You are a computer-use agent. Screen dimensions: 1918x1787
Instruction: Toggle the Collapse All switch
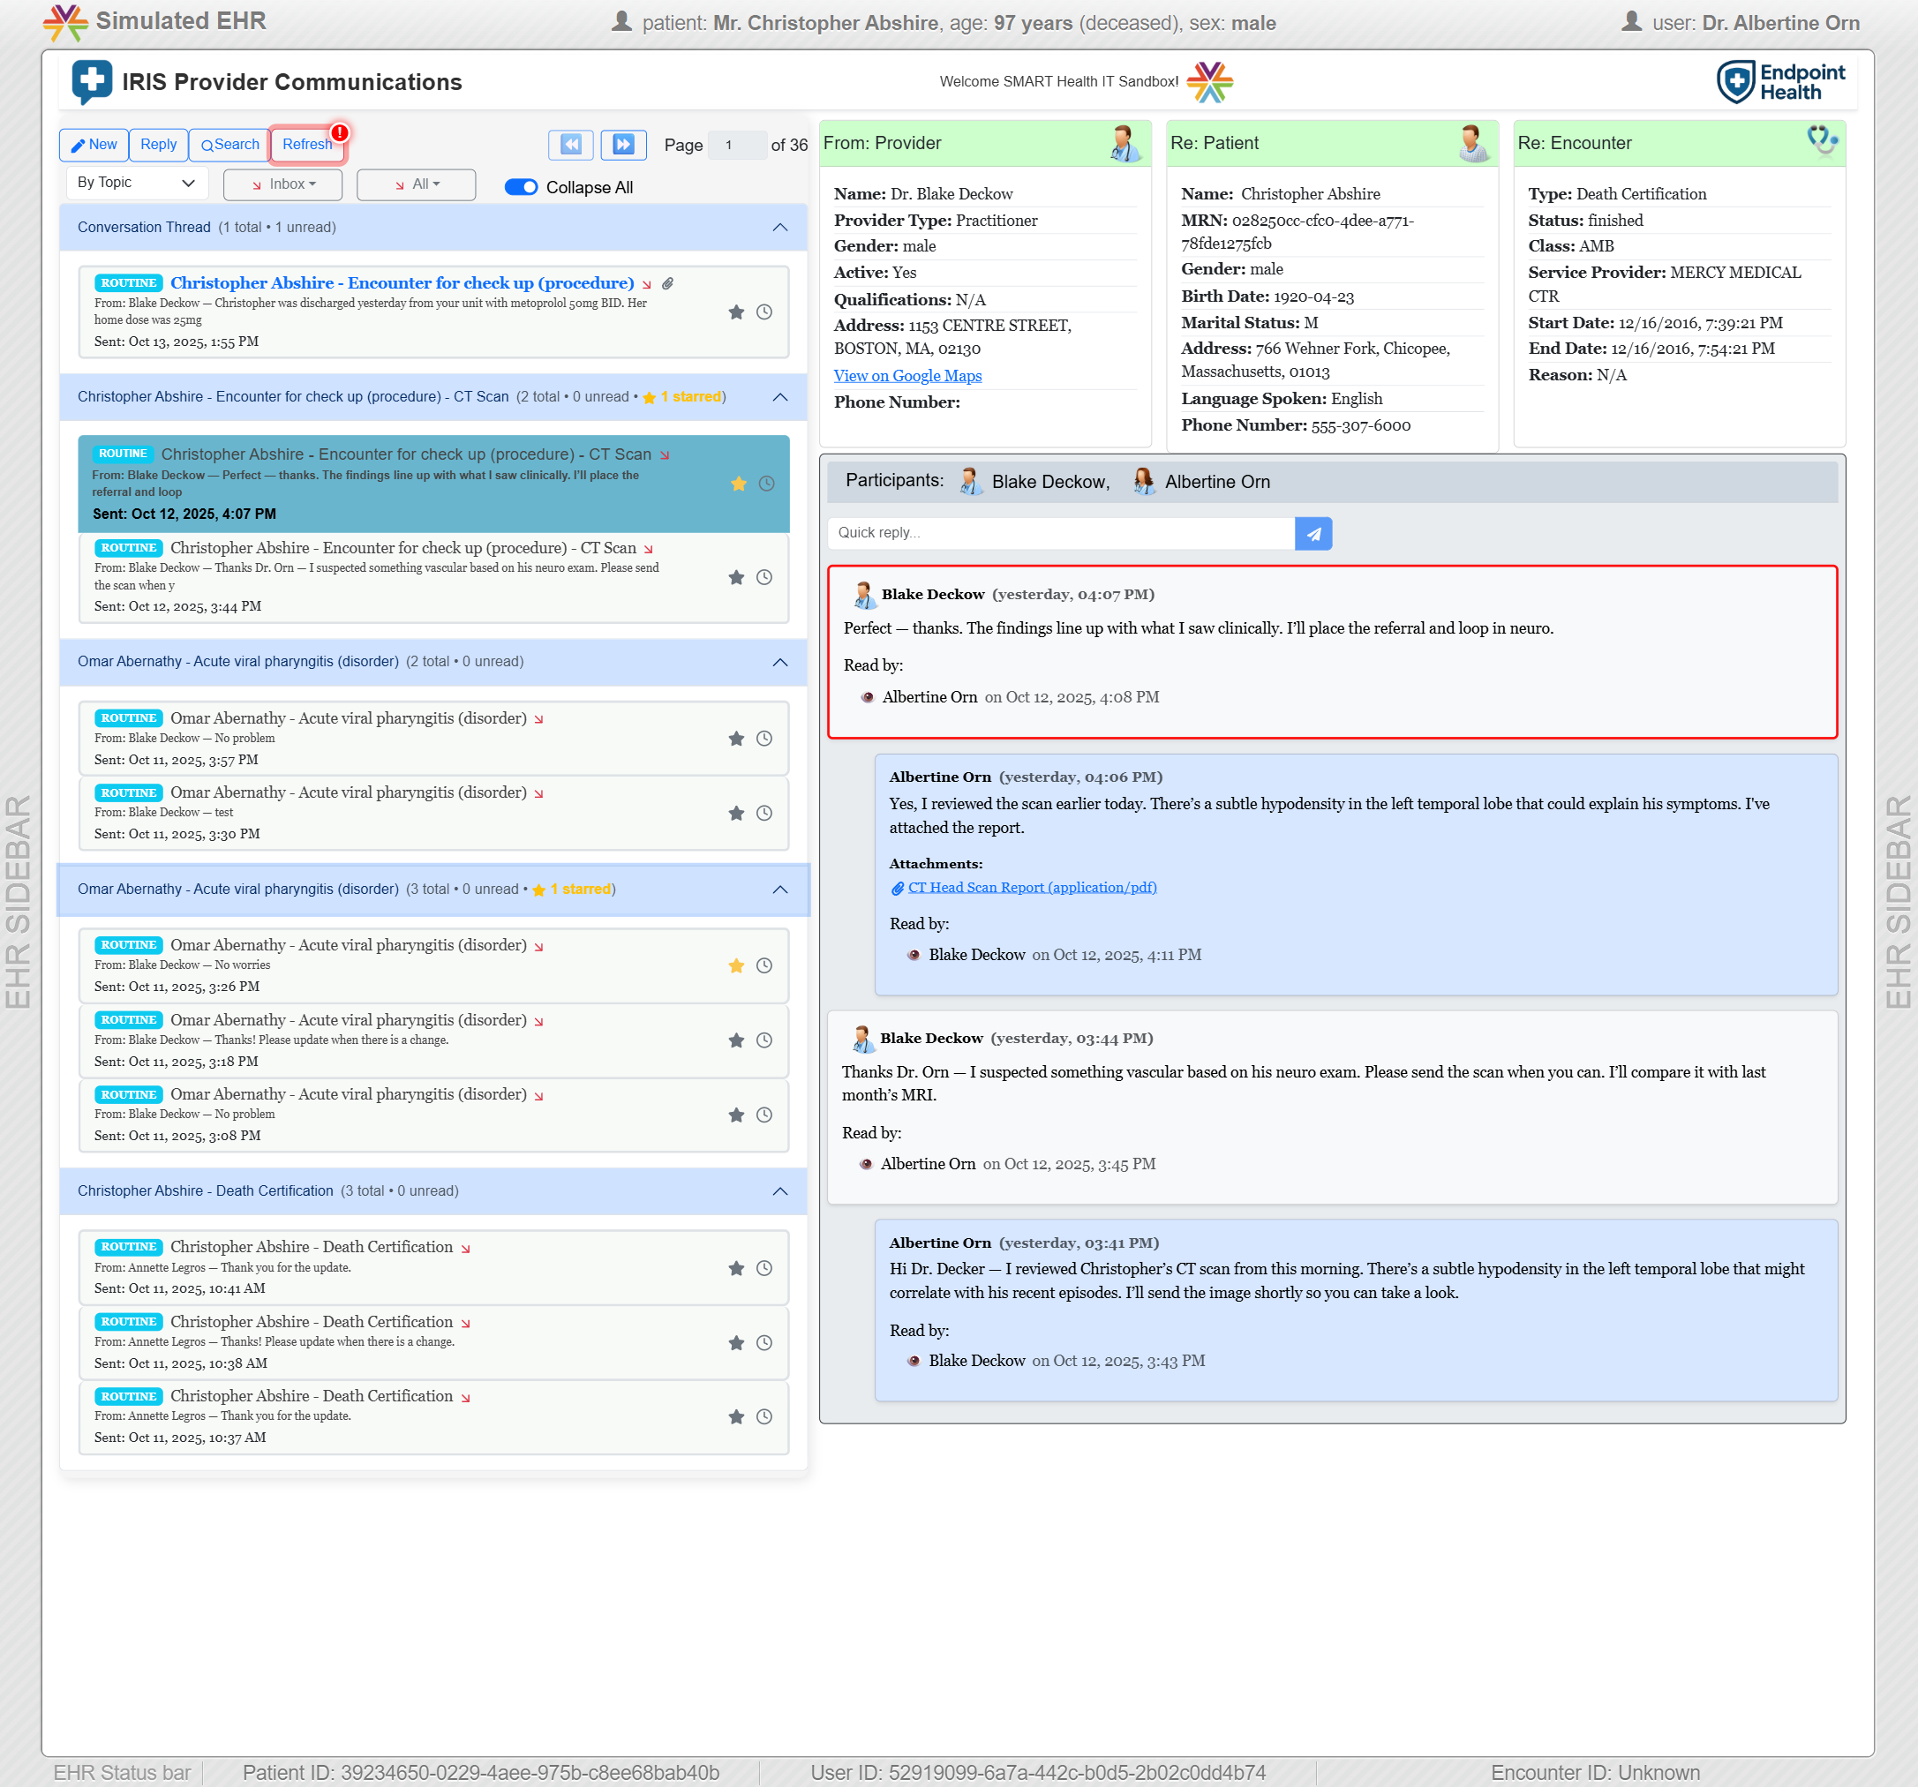tap(521, 187)
